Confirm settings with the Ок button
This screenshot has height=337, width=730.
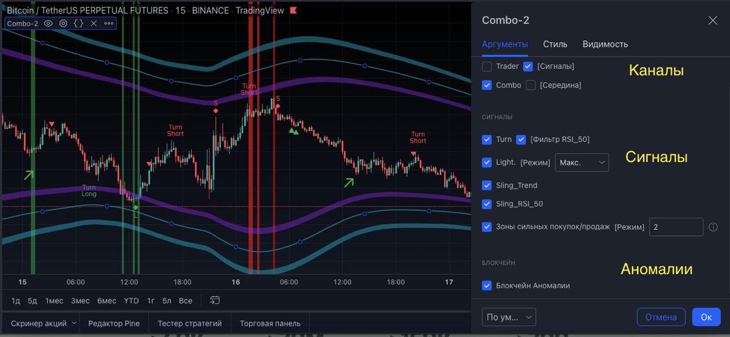[x=706, y=317]
